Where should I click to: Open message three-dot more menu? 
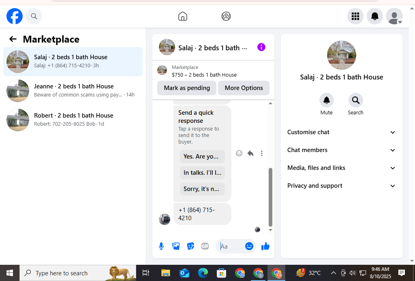(262, 153)
